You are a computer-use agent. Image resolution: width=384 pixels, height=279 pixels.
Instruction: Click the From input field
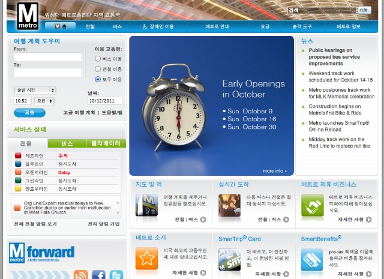click(48, 57)
